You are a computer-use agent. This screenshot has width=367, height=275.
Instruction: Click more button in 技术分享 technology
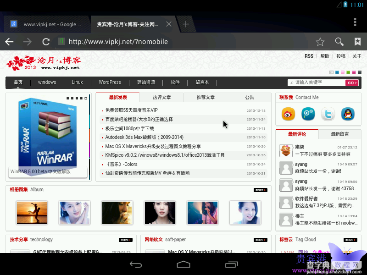click(126, 240)
